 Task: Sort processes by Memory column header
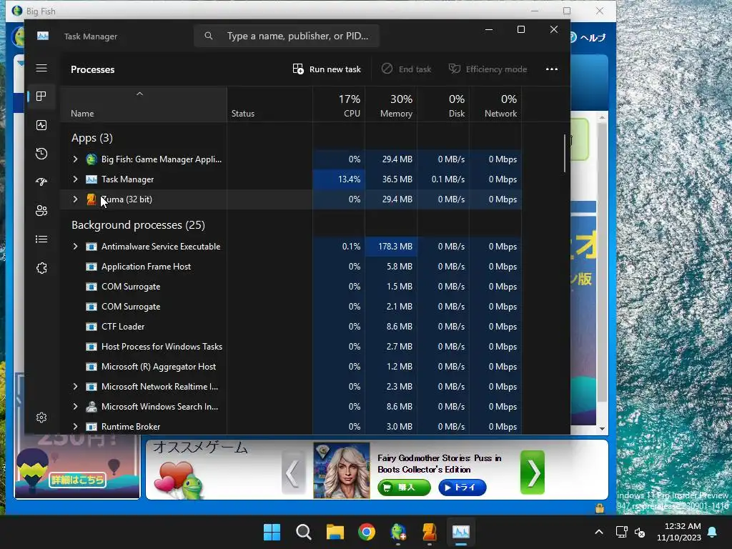click(391, 105)
